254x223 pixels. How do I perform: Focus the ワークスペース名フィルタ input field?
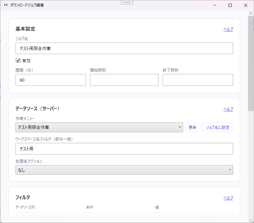click(x=124, y=149)
